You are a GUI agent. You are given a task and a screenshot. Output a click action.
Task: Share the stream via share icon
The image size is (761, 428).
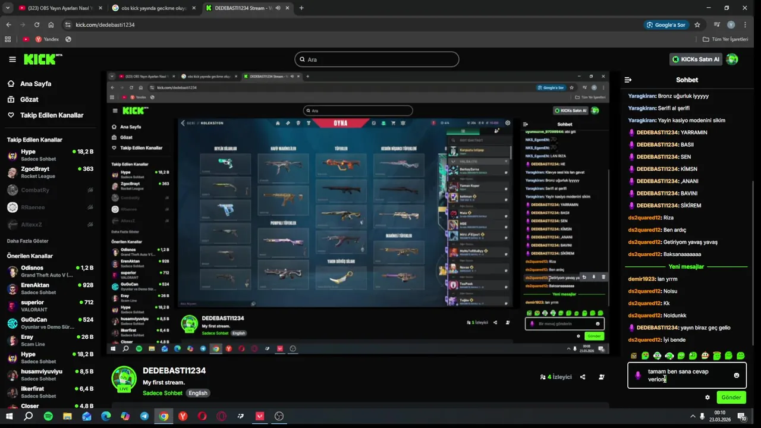tap(583, 377)
